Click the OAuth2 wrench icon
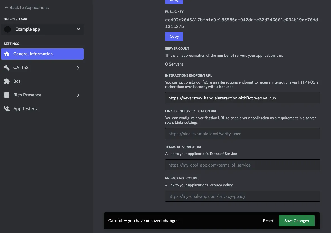331x233 pixels. click(7, 68)
